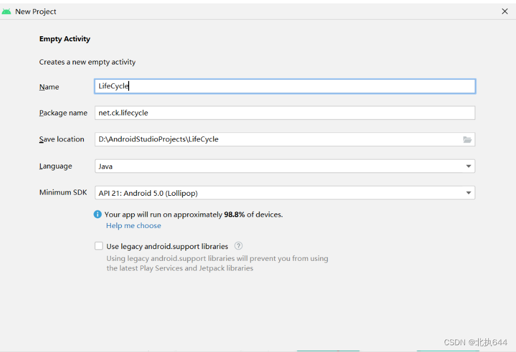Click the Name label
The image size is (516, 352).
[x=49, y=87]
